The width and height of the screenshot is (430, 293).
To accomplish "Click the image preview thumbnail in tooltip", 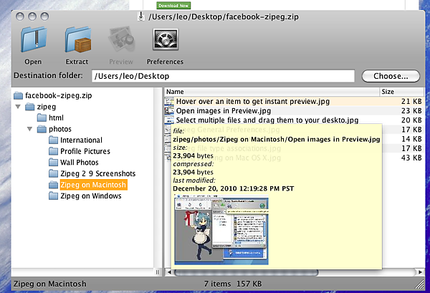I will 224,231.
